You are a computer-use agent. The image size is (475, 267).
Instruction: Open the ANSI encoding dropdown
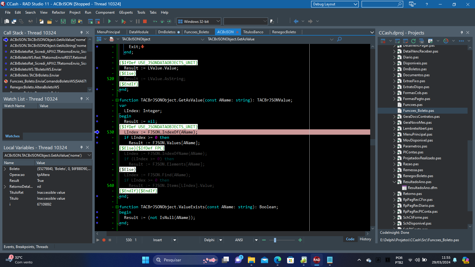[256, 240]
